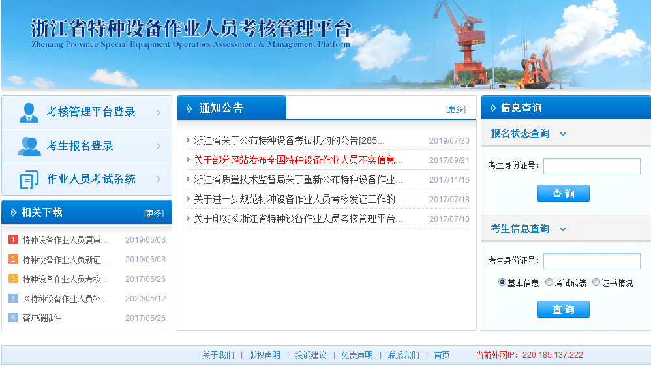
Task: Click the orange number 2 download badge
Action: click(13, 260)
